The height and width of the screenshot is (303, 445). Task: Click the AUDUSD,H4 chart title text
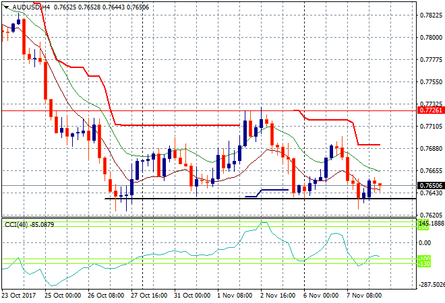coord(32,7)
